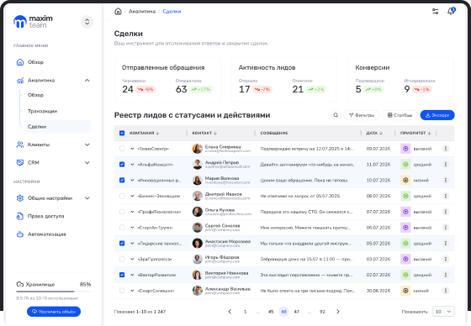Sort by Дата column arrow
Image resolution: width=471 pixels, height=326 pixels.
381,133
